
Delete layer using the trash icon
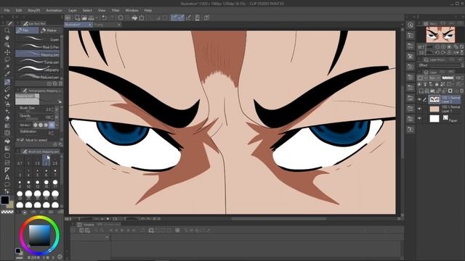[462, 91]
